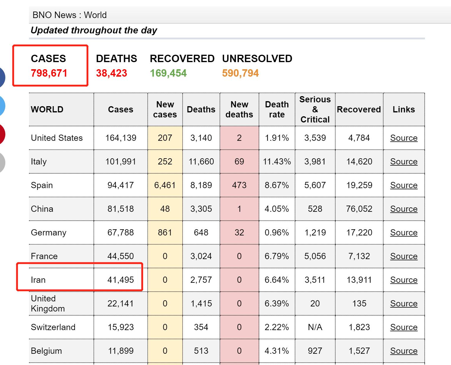Select Belgium recovered value 1,527
This screenshot has width=451, height=365.
(359, 351)
